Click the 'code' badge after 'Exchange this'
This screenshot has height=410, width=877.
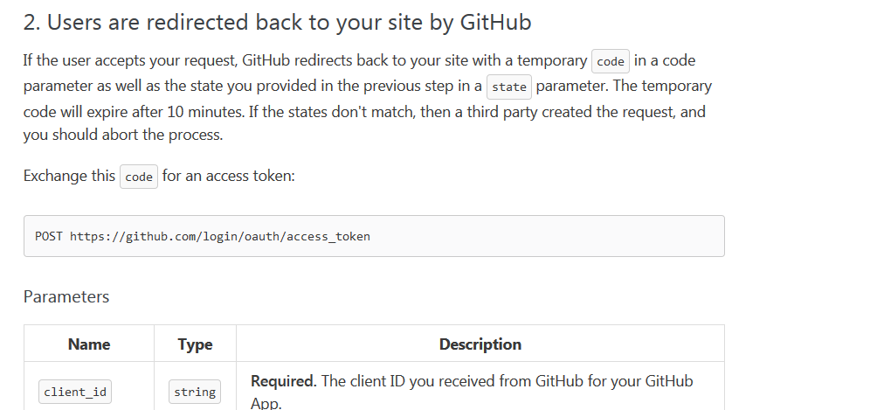click(139, 177)
